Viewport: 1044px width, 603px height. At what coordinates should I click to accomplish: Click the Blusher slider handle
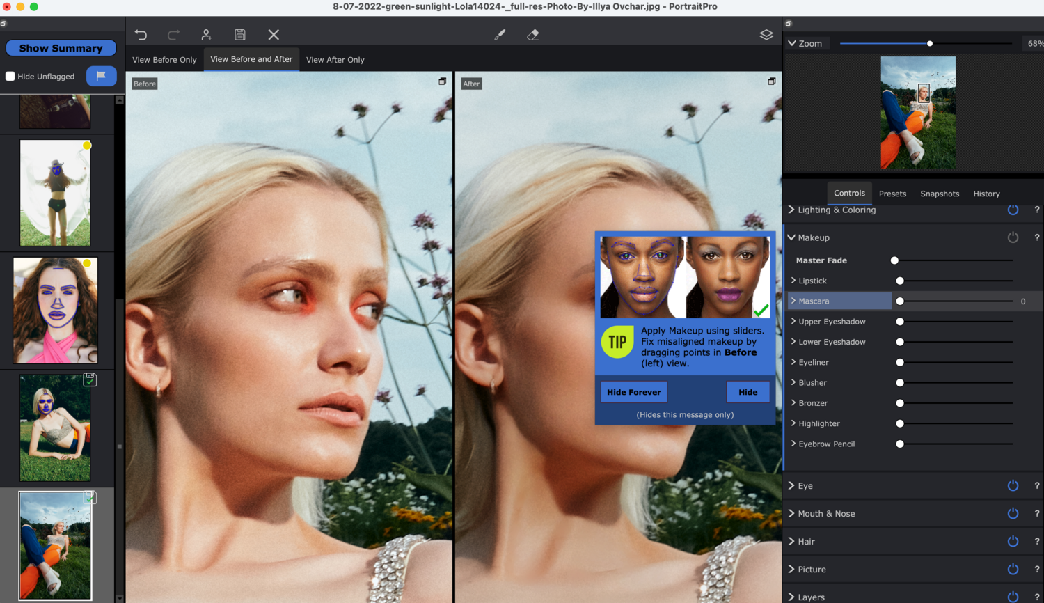pyautogui.click(x=900, y=383)
